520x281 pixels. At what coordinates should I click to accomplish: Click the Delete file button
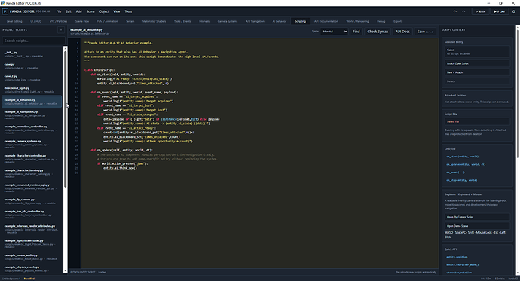pos(477,121)
